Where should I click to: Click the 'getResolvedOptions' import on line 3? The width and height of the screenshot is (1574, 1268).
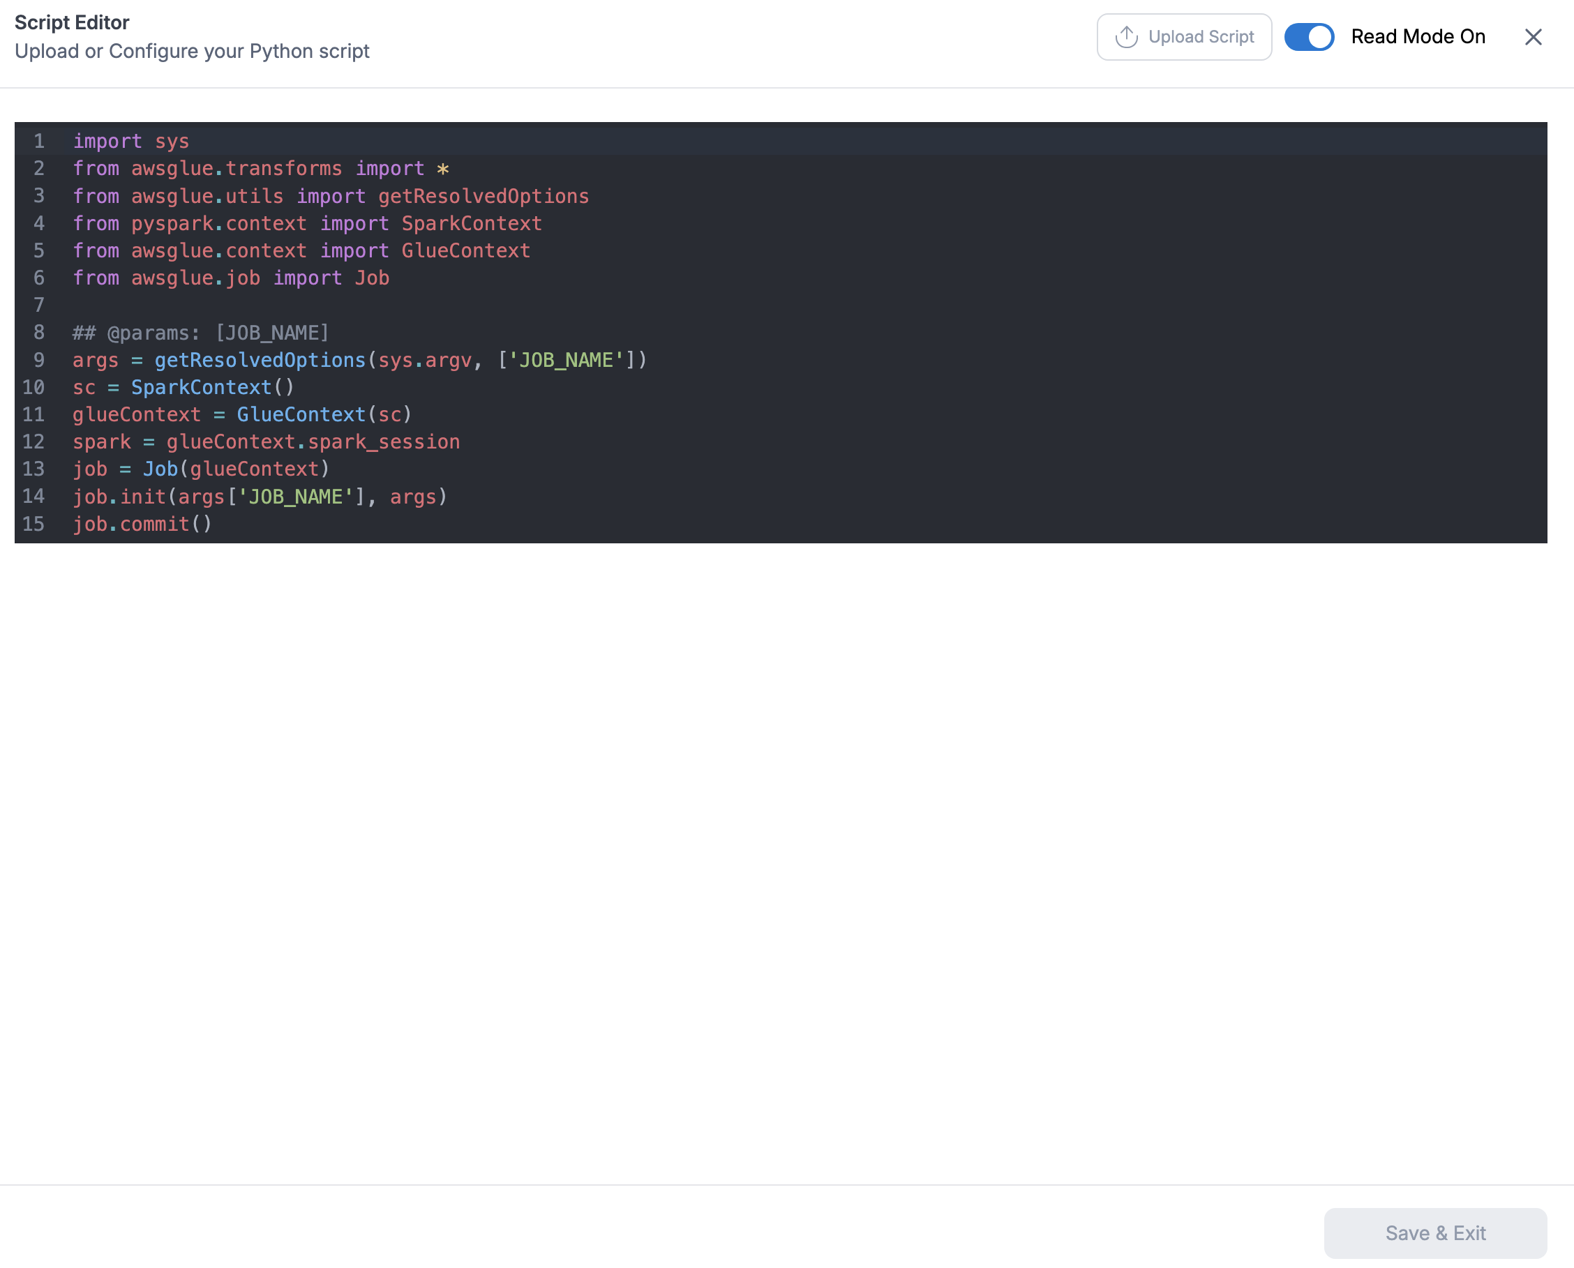point(483,196)
